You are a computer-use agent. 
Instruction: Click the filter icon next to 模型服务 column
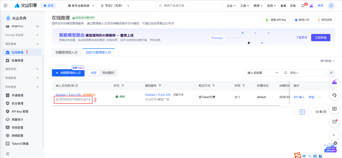[160, 86]
